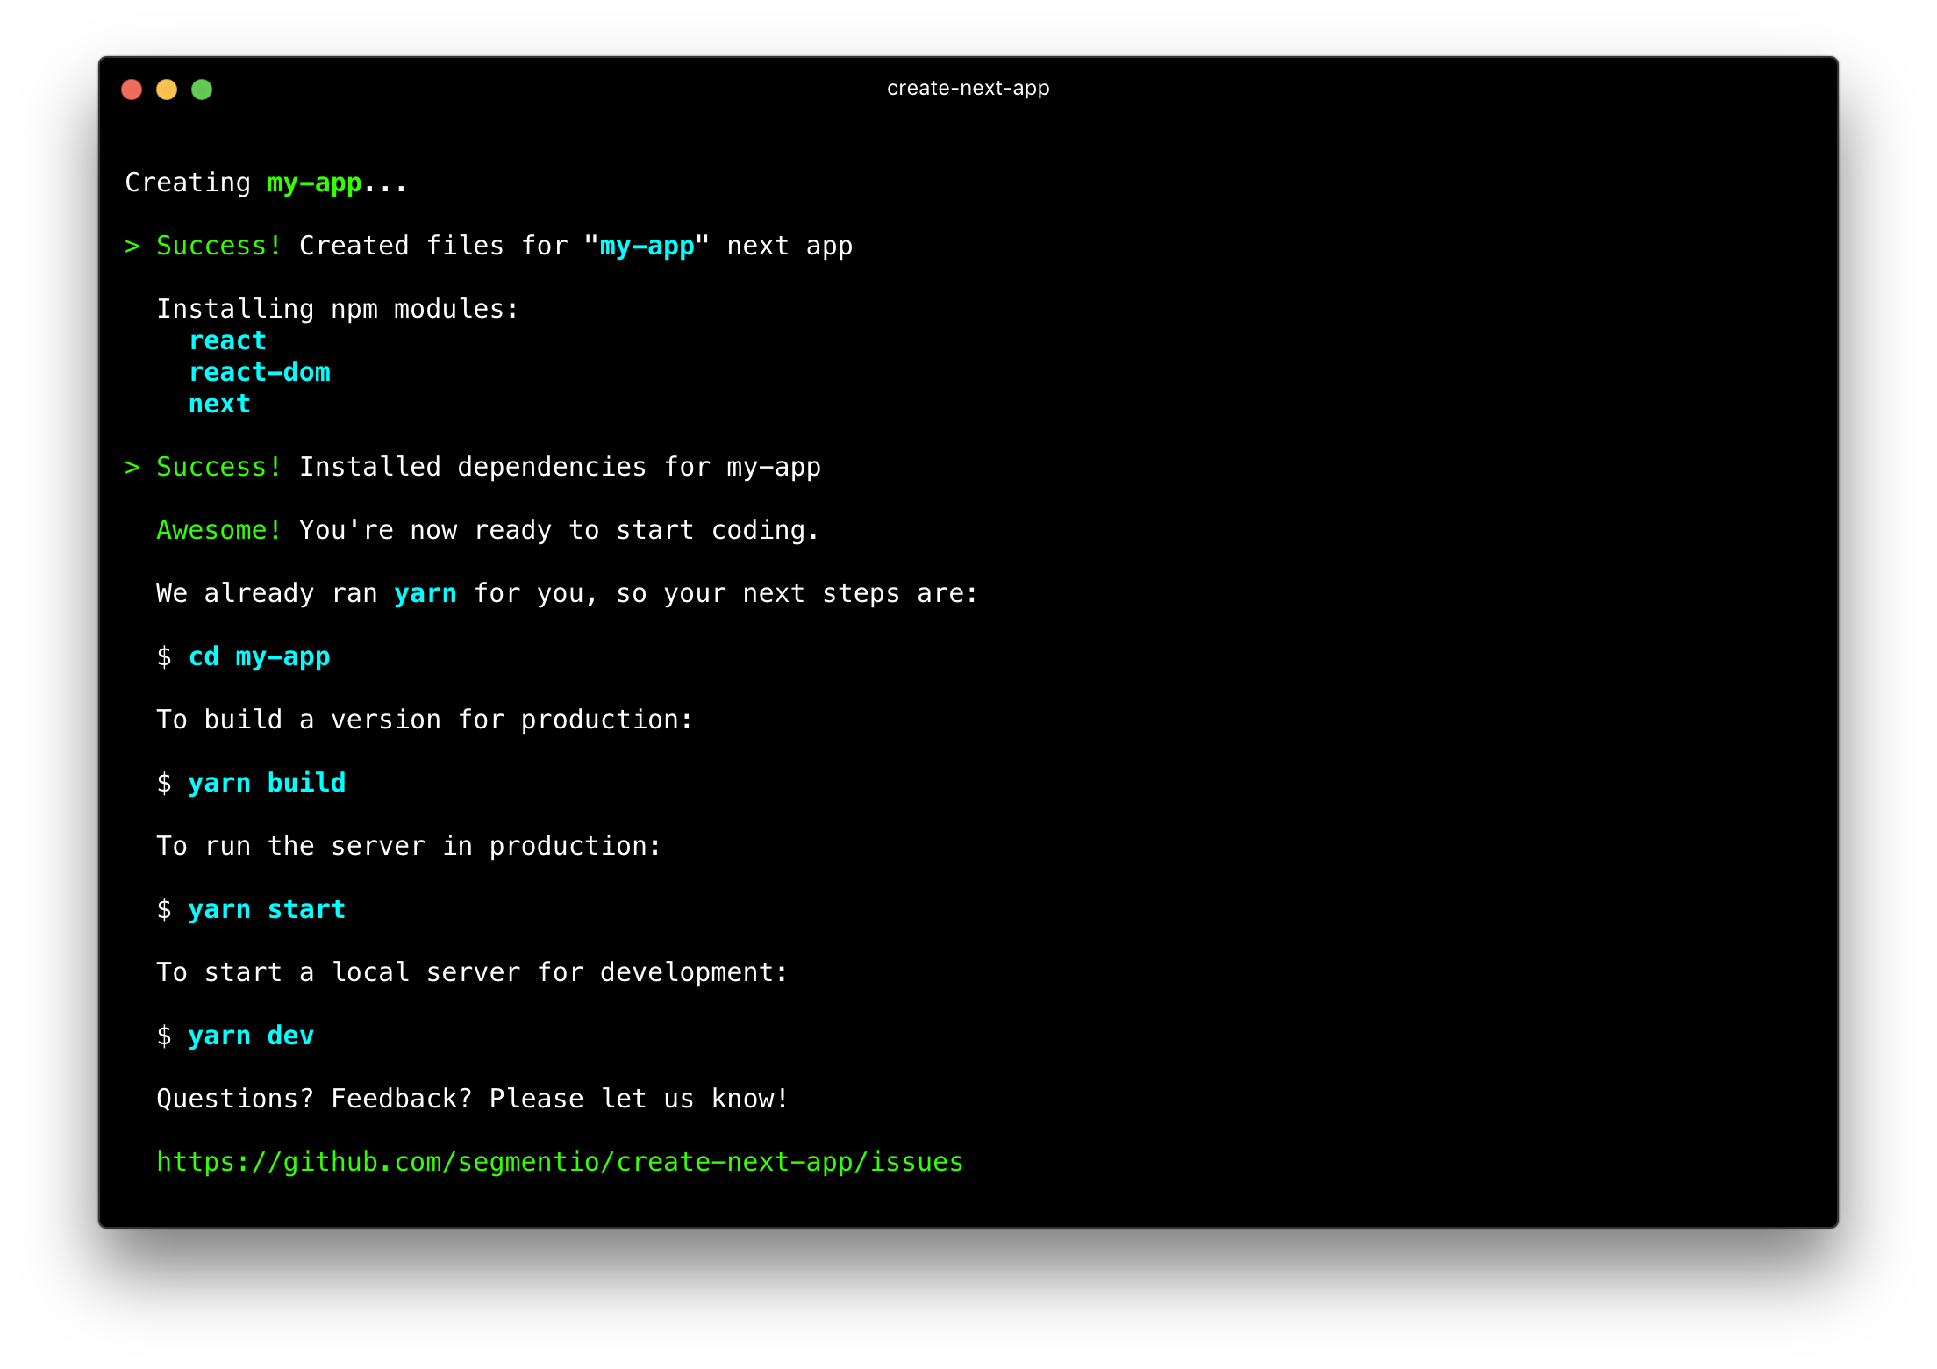Image resolution: width=1937 pixels, height=1369 pixels.
Task: Click the 'react-dom' module name
Action: pos(260,372)
